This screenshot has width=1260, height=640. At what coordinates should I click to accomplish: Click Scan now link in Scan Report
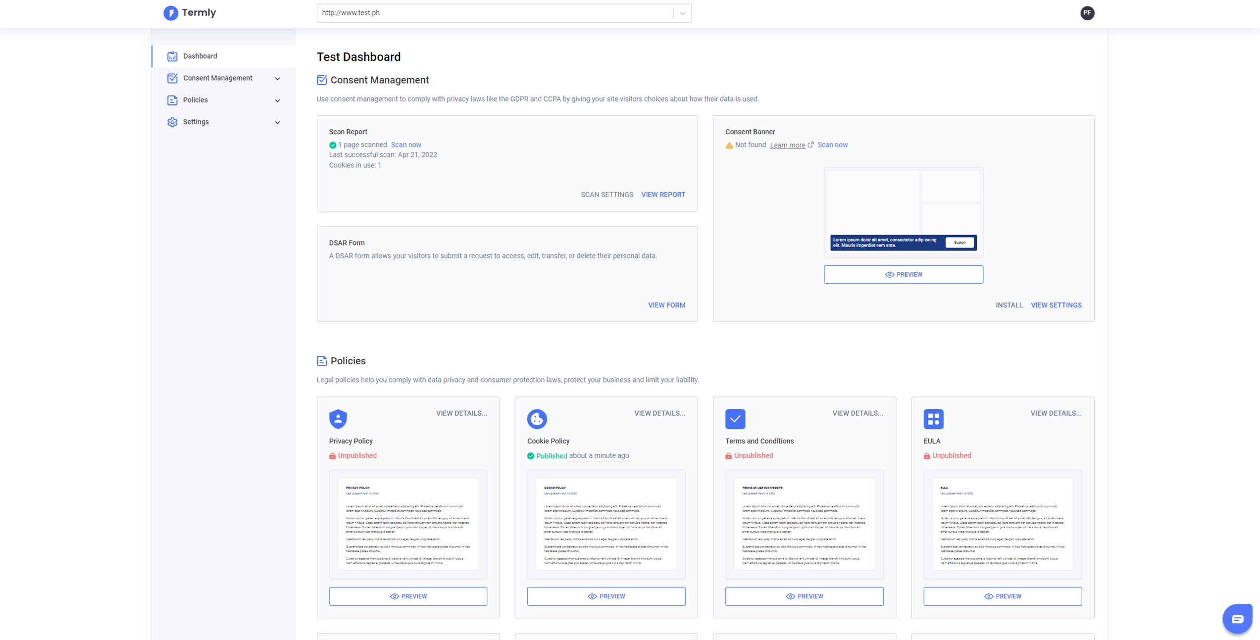tap(405, 145)
